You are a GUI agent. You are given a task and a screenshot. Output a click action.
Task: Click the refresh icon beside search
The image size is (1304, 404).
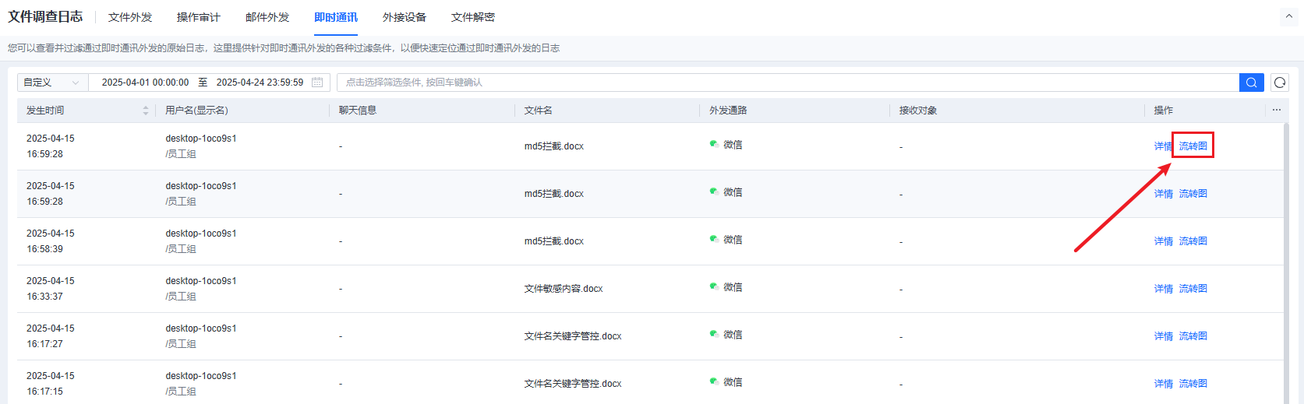coord(1279,83)
